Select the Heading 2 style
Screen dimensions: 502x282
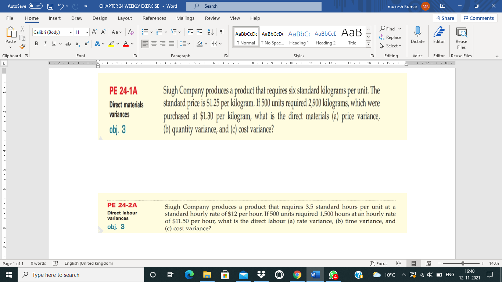325,37
